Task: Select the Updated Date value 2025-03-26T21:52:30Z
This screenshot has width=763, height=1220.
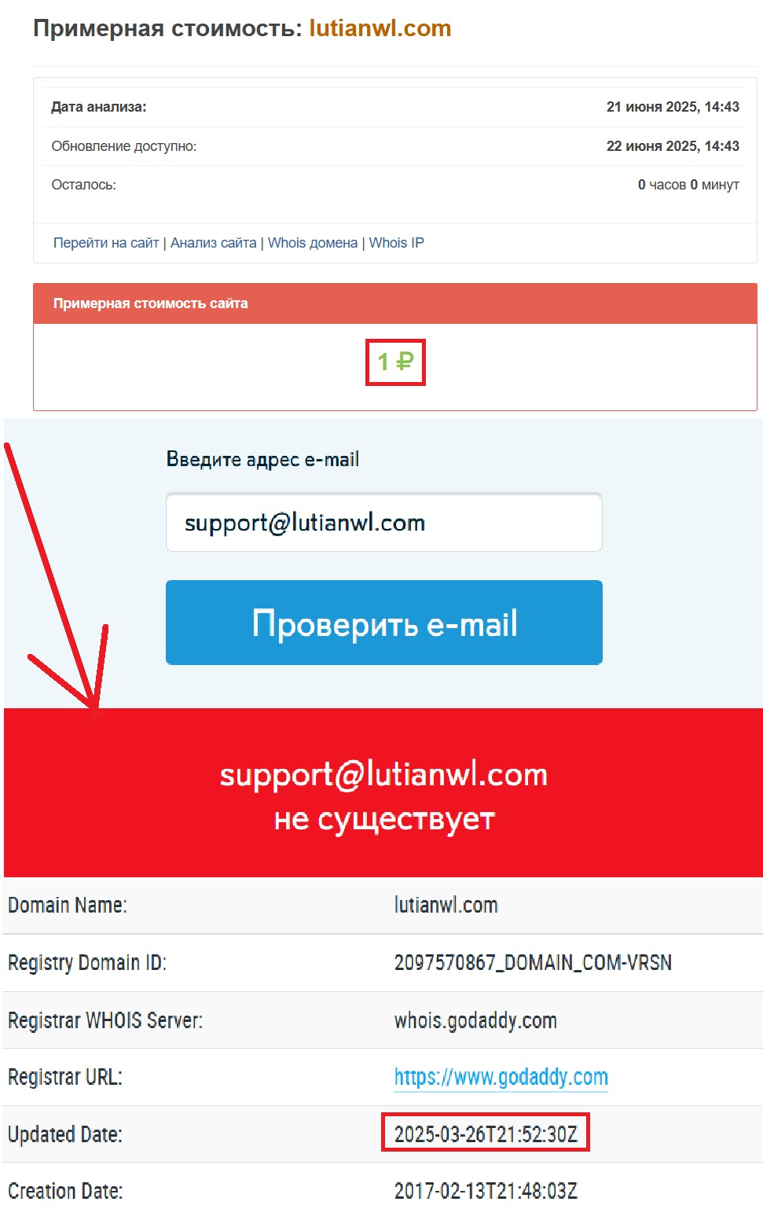Action: click(486, 1134)
